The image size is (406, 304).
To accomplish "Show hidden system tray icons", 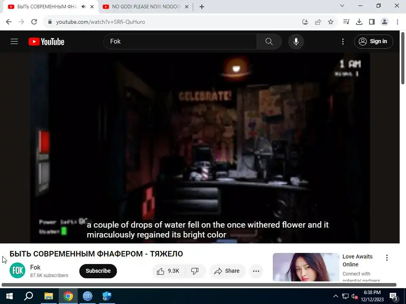I will pyautogui.click(x=335, y=296).
